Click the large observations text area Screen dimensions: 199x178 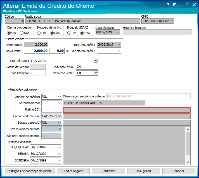(x=124, y=146)
